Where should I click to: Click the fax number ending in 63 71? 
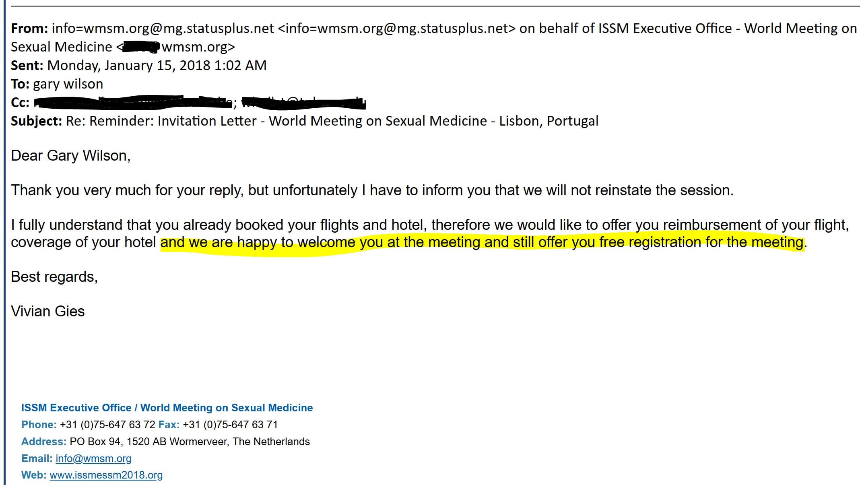[230, 425]
